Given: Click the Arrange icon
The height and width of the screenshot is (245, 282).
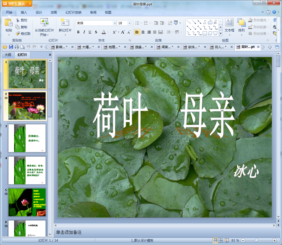Looking at the screenshot, I should (241, 22).
